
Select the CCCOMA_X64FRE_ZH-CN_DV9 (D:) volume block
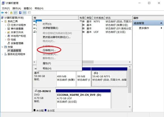pyautogui.click(x=83, y=100)
